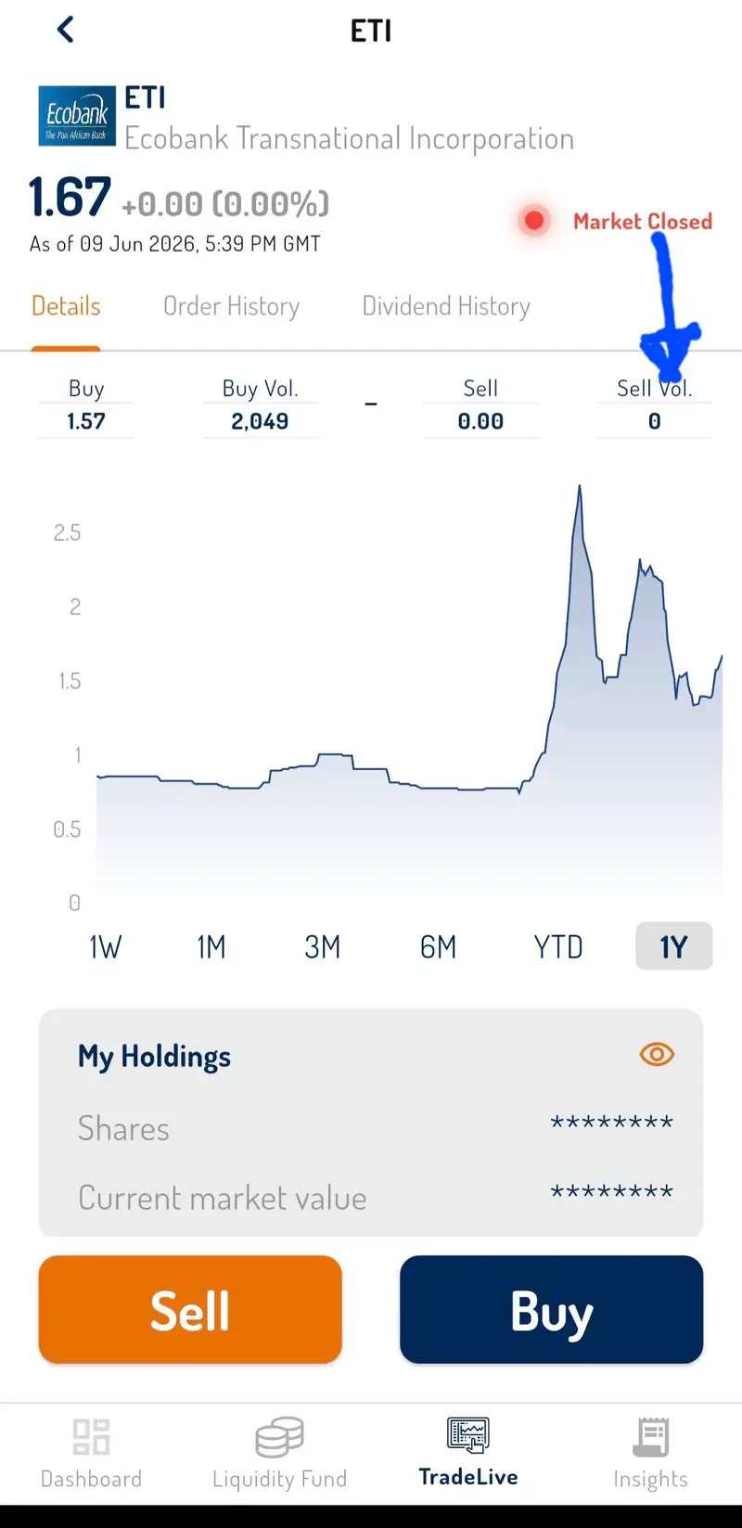Switch to Dividend History tab
Screen dimensions: 742x1528
[446, 306]
